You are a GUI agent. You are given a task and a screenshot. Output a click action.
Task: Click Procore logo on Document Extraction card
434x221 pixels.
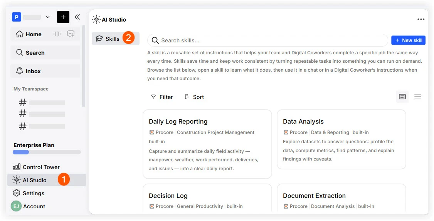point(286,206)
